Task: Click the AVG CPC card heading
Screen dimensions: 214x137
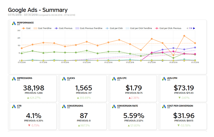Action: point(122,78)
